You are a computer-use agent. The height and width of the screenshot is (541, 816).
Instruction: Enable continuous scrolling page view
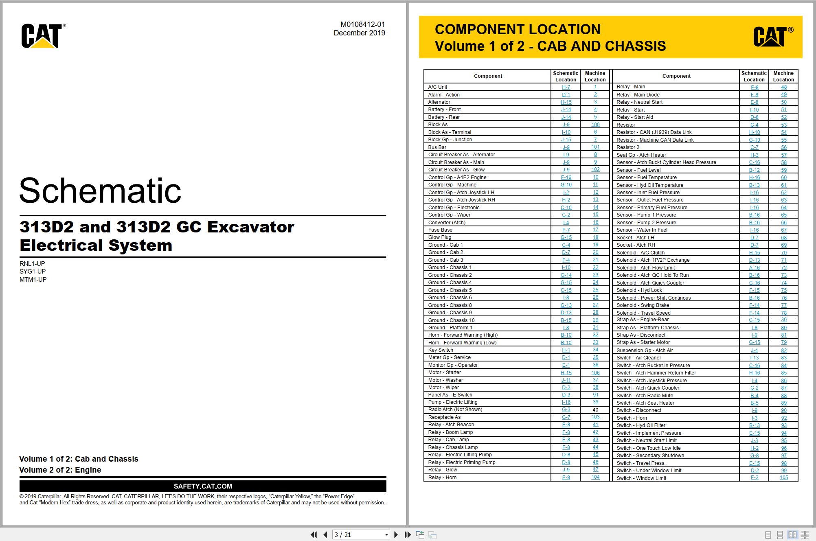coord(780,535)
